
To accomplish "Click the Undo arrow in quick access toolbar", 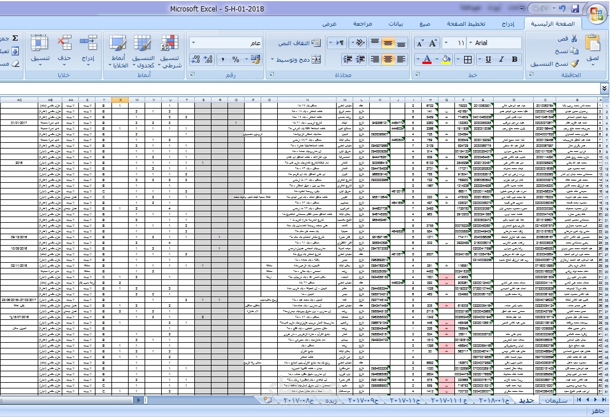I will click(562, 8).
